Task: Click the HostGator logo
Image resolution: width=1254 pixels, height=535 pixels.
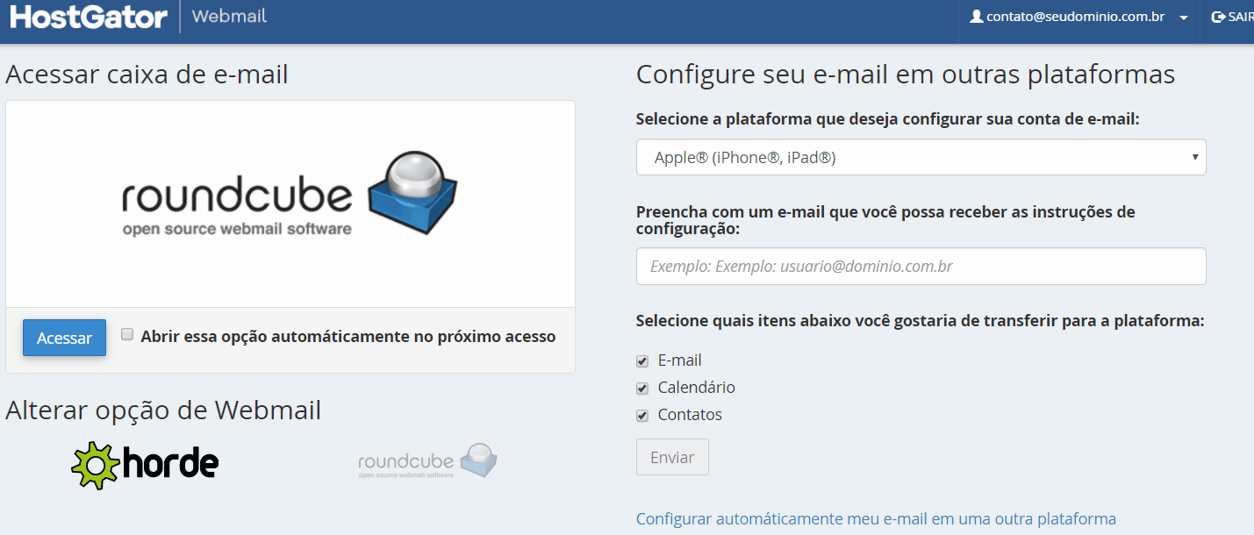Action: coord(89,16)
